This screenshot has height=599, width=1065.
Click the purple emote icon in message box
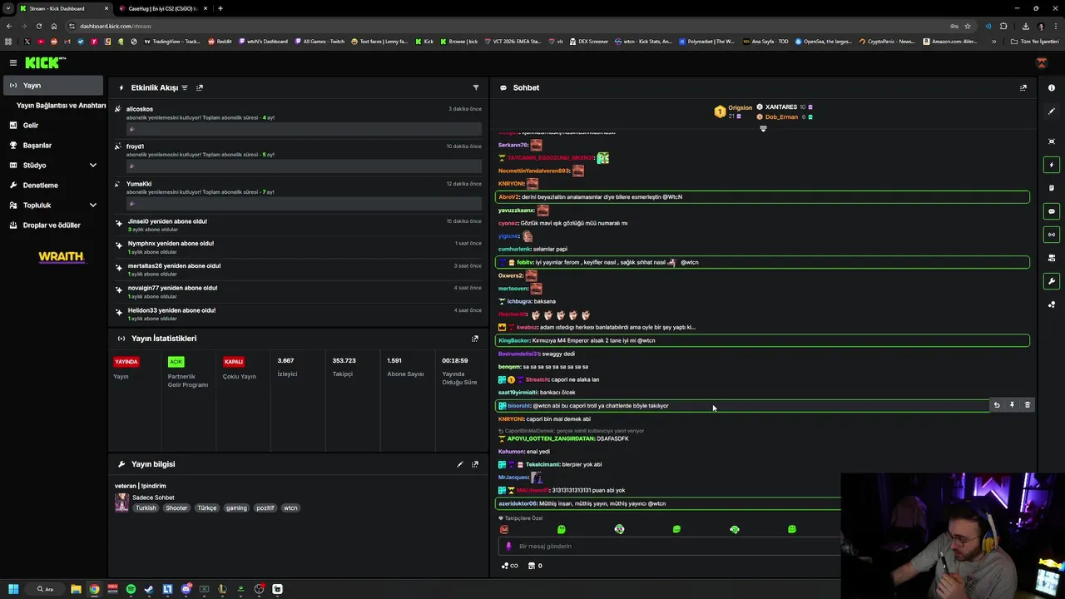508,547
